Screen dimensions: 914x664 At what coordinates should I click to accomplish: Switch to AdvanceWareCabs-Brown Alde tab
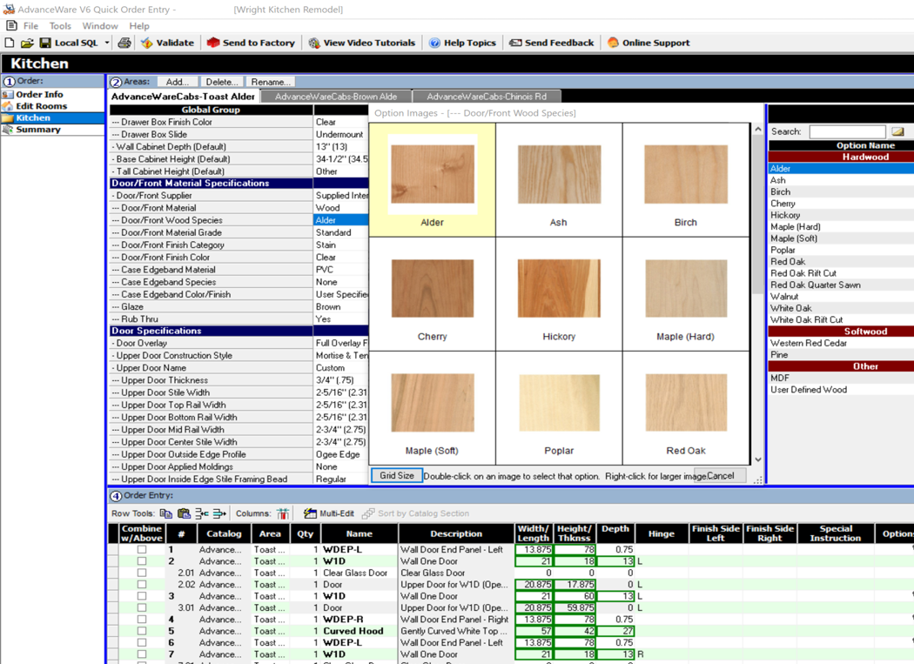[x=336, y=97]
